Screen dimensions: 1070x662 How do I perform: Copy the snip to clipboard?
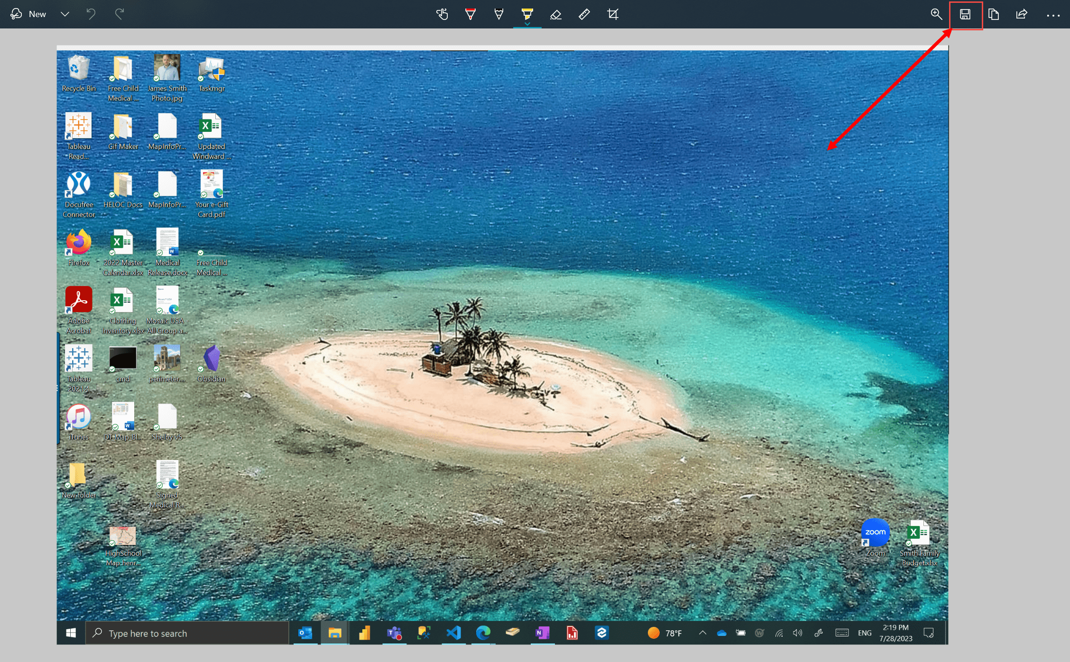pyautogui.click(x=994, y=14)
